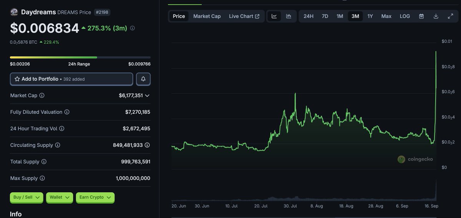Screen dimensions: 461x218
Task: Set chart range to Max
Action: (x=386, y=16)
